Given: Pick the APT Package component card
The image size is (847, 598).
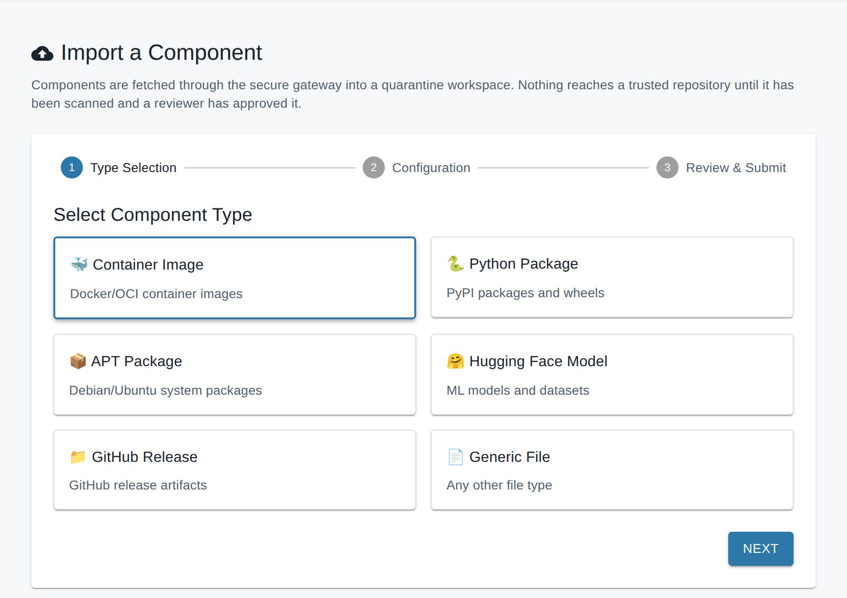Looking at the screenshot, I should point(235,375).
